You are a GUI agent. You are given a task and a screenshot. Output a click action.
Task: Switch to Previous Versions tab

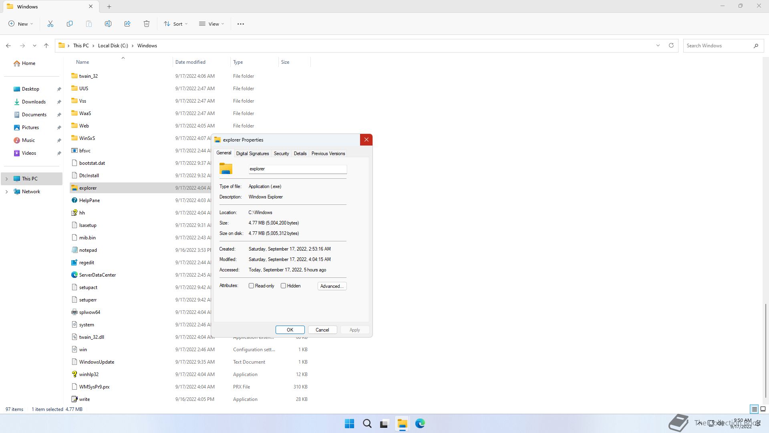[x=328, y=154]
